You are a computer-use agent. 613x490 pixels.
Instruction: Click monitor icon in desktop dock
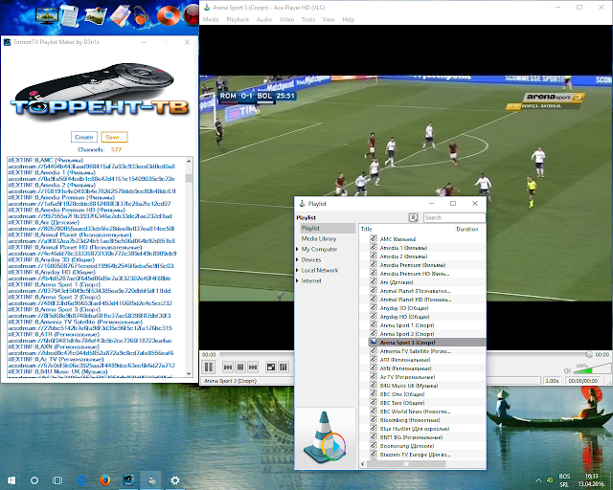pyautogui.click(x=47, y=16)
